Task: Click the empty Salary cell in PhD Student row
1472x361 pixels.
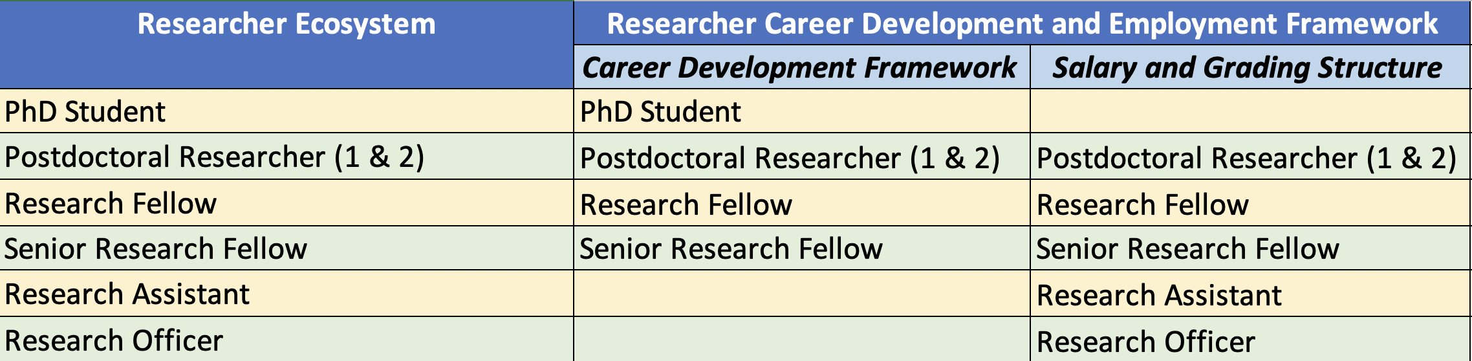Action: (1250, 111)
